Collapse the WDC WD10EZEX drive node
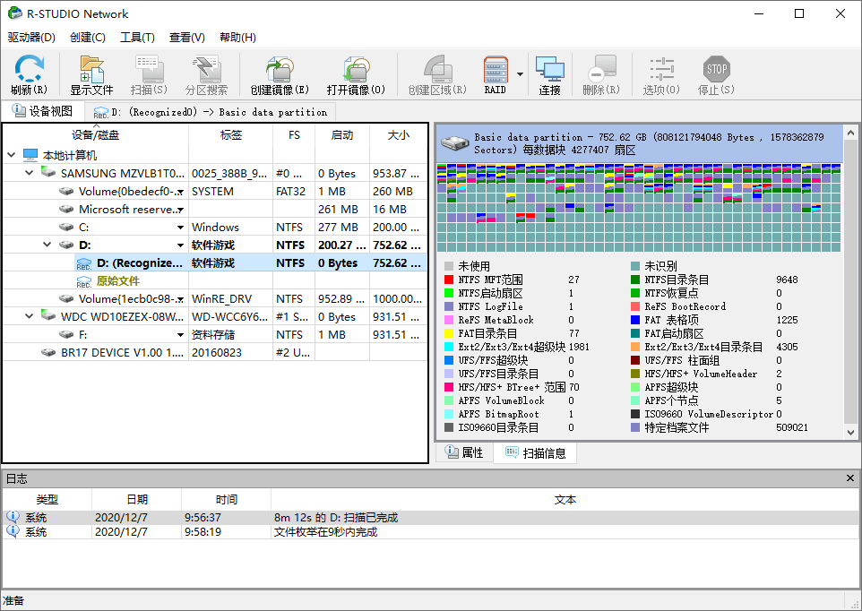This screenshot has width=862, height=611. click(30, 316)
